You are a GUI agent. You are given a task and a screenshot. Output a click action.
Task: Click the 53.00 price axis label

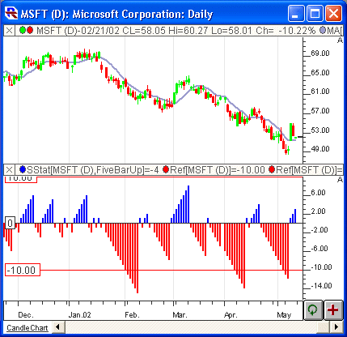click(320, 130)
